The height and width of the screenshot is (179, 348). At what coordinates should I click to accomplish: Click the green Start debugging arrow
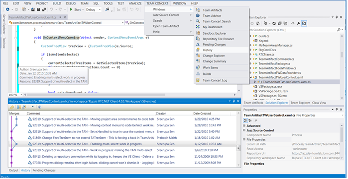point(71,9)
